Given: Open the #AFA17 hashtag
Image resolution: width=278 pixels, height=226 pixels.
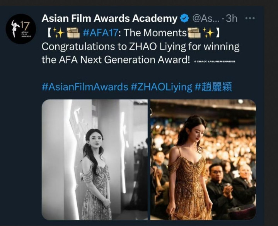Looking at the screenshot, I should (101, 33).
